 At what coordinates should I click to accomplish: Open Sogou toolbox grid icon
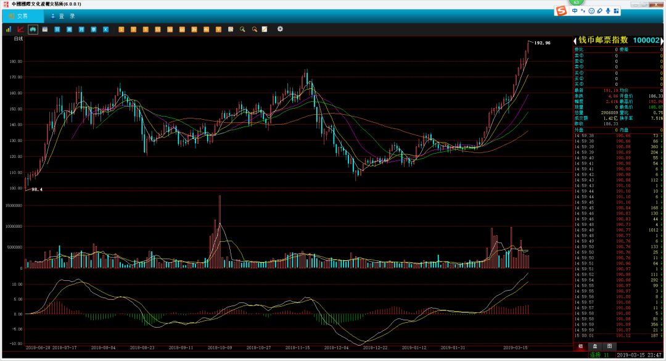(616, 11)
